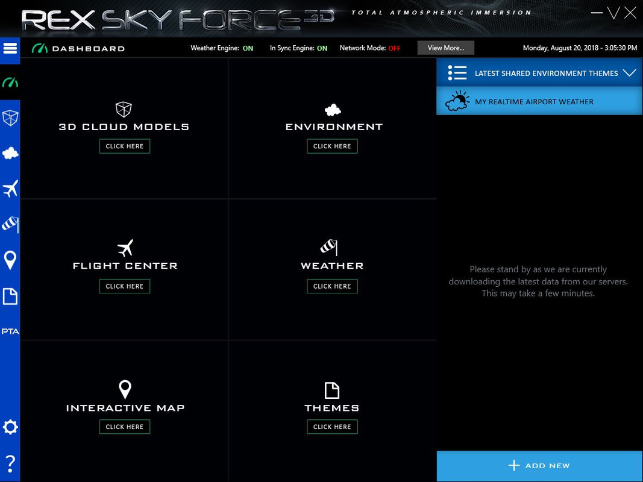Expand chevron on Latest Shared Environment Themes
The width and height of the screenshot is (643, 482).
[x=629, y=73]
